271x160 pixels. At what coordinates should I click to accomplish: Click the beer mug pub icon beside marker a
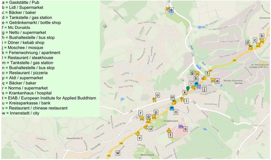tap(167, 8)
